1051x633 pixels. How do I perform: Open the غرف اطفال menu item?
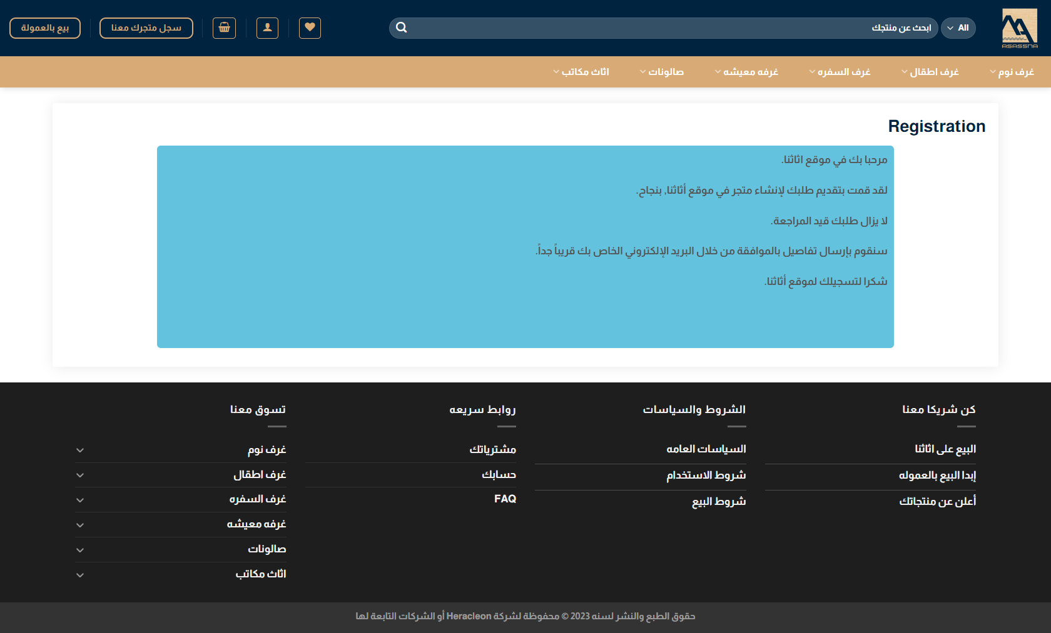930,72
